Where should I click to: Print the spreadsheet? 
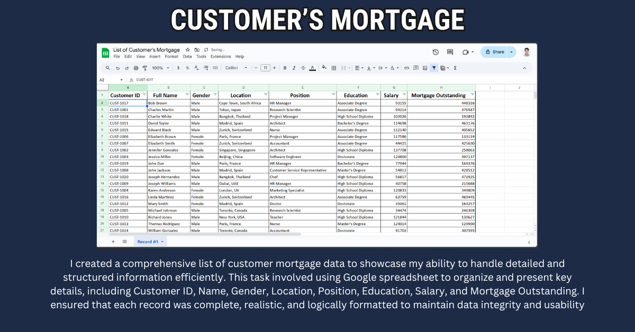pos(136,68)
